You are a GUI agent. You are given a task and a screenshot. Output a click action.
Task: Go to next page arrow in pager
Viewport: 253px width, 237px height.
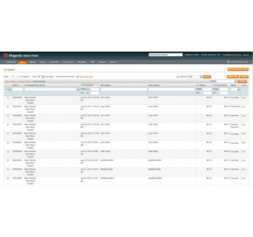[18, 76]
